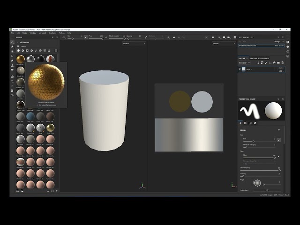300x225 pixels.
Task: Filter assets by Textures type
Action: click(45, 51)
